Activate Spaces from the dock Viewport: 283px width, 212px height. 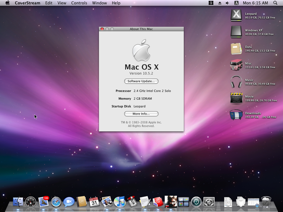click(x=184, y=202)
